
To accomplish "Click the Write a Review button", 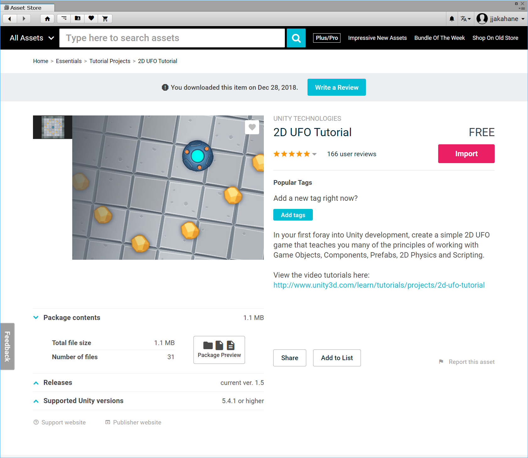I will 337,87.
